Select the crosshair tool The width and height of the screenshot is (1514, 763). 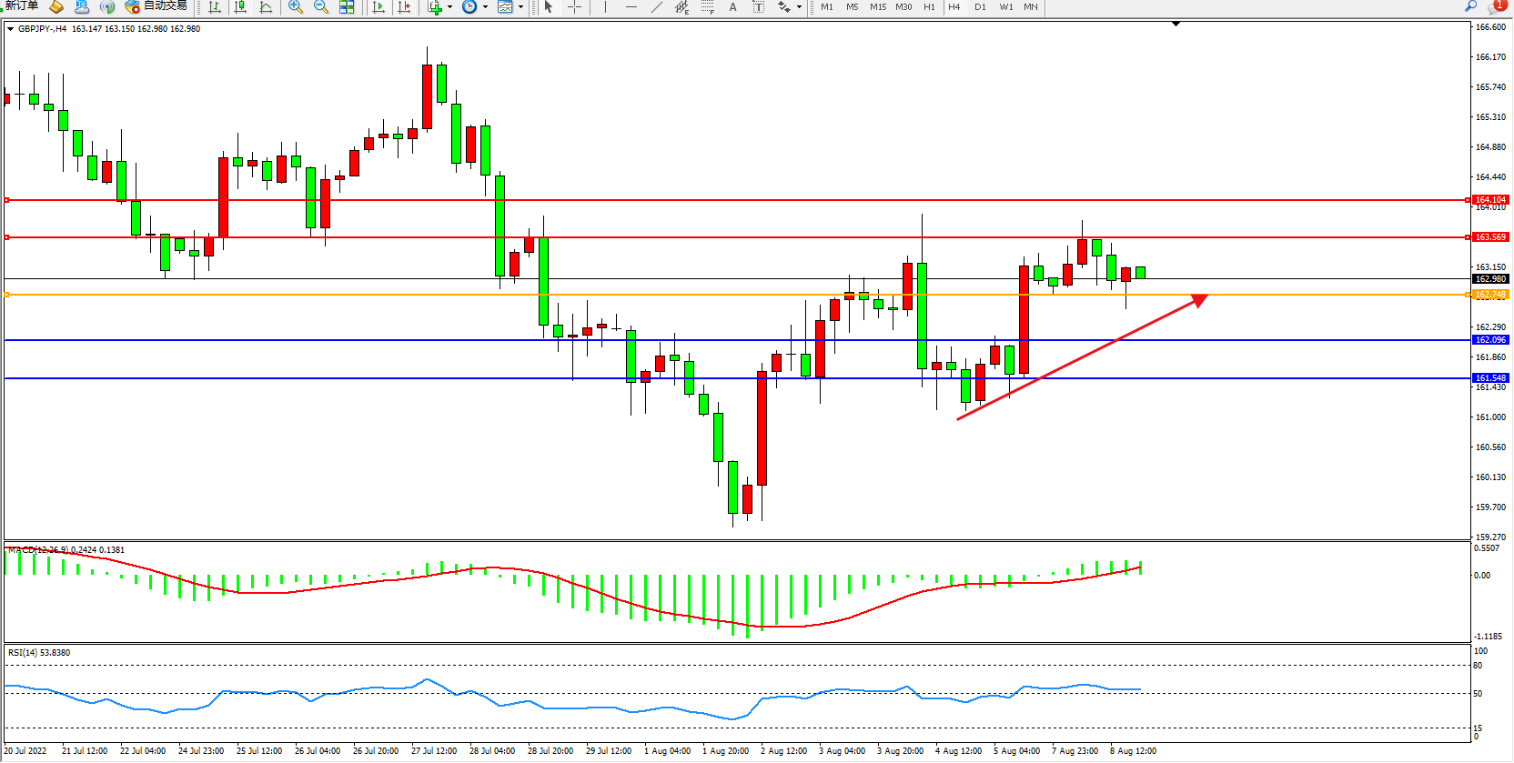pos(574,6)
